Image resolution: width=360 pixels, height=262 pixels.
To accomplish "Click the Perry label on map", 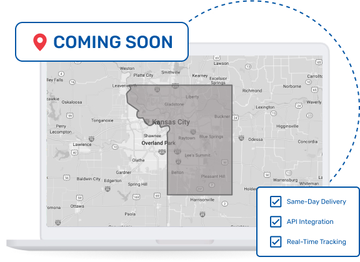I will [x=61, y=126].
